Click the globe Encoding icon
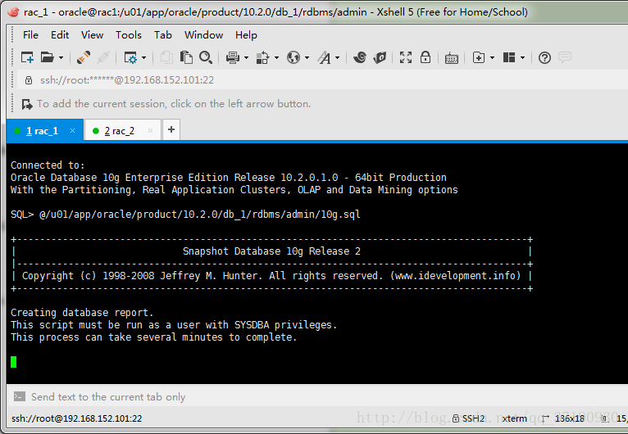Image resolution: width=628 pixels, height=434 pixels. coord(294,57)
